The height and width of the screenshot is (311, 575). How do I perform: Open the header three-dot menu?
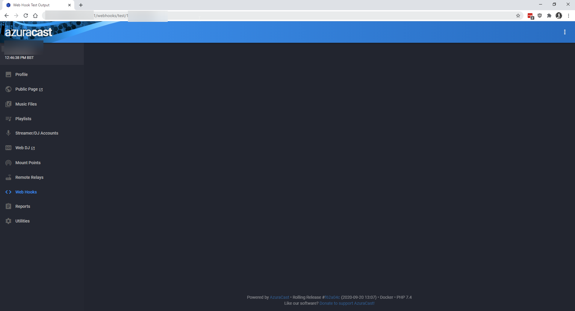pyautogui.click(x=565, y=32)
